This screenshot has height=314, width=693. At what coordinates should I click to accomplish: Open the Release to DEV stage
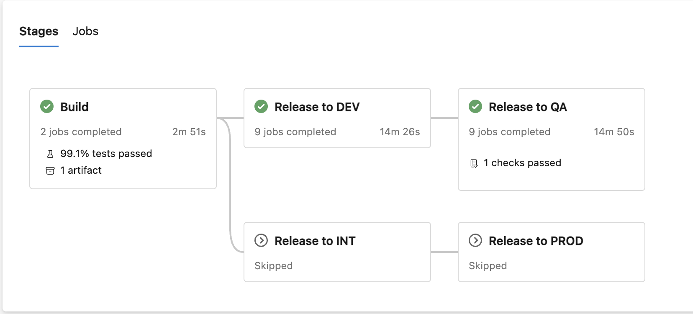tap(317, 107)
